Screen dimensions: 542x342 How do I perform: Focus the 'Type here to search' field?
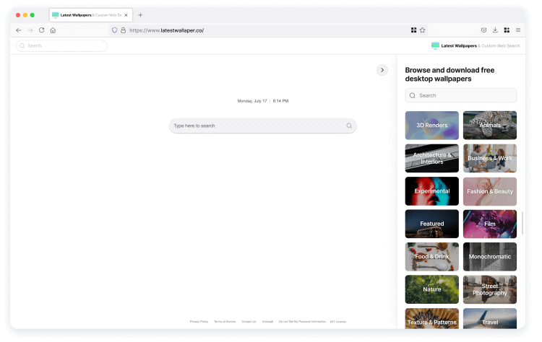[x=257, y=126]
